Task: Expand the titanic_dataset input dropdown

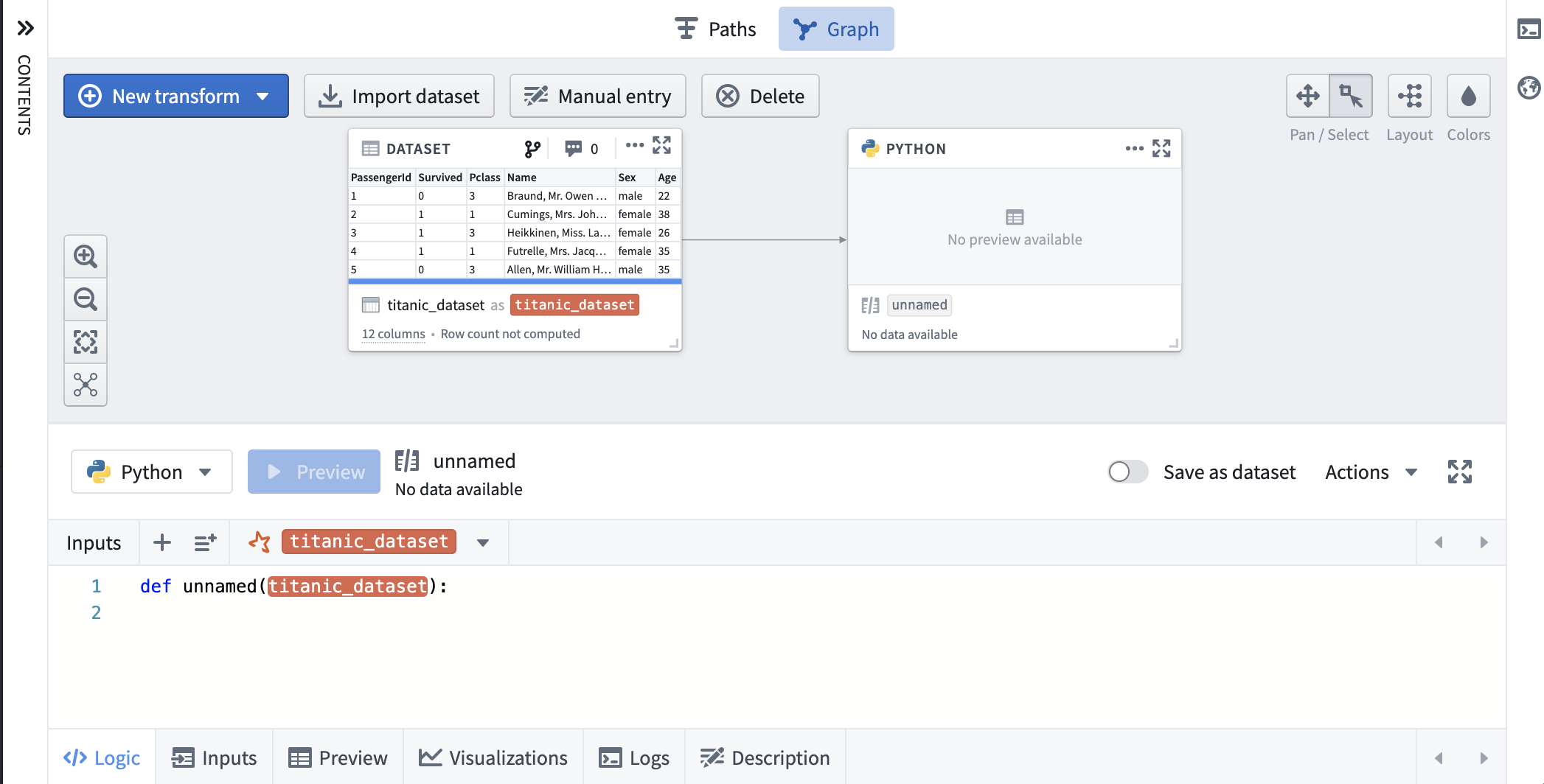Action: (x=483, y=543)
